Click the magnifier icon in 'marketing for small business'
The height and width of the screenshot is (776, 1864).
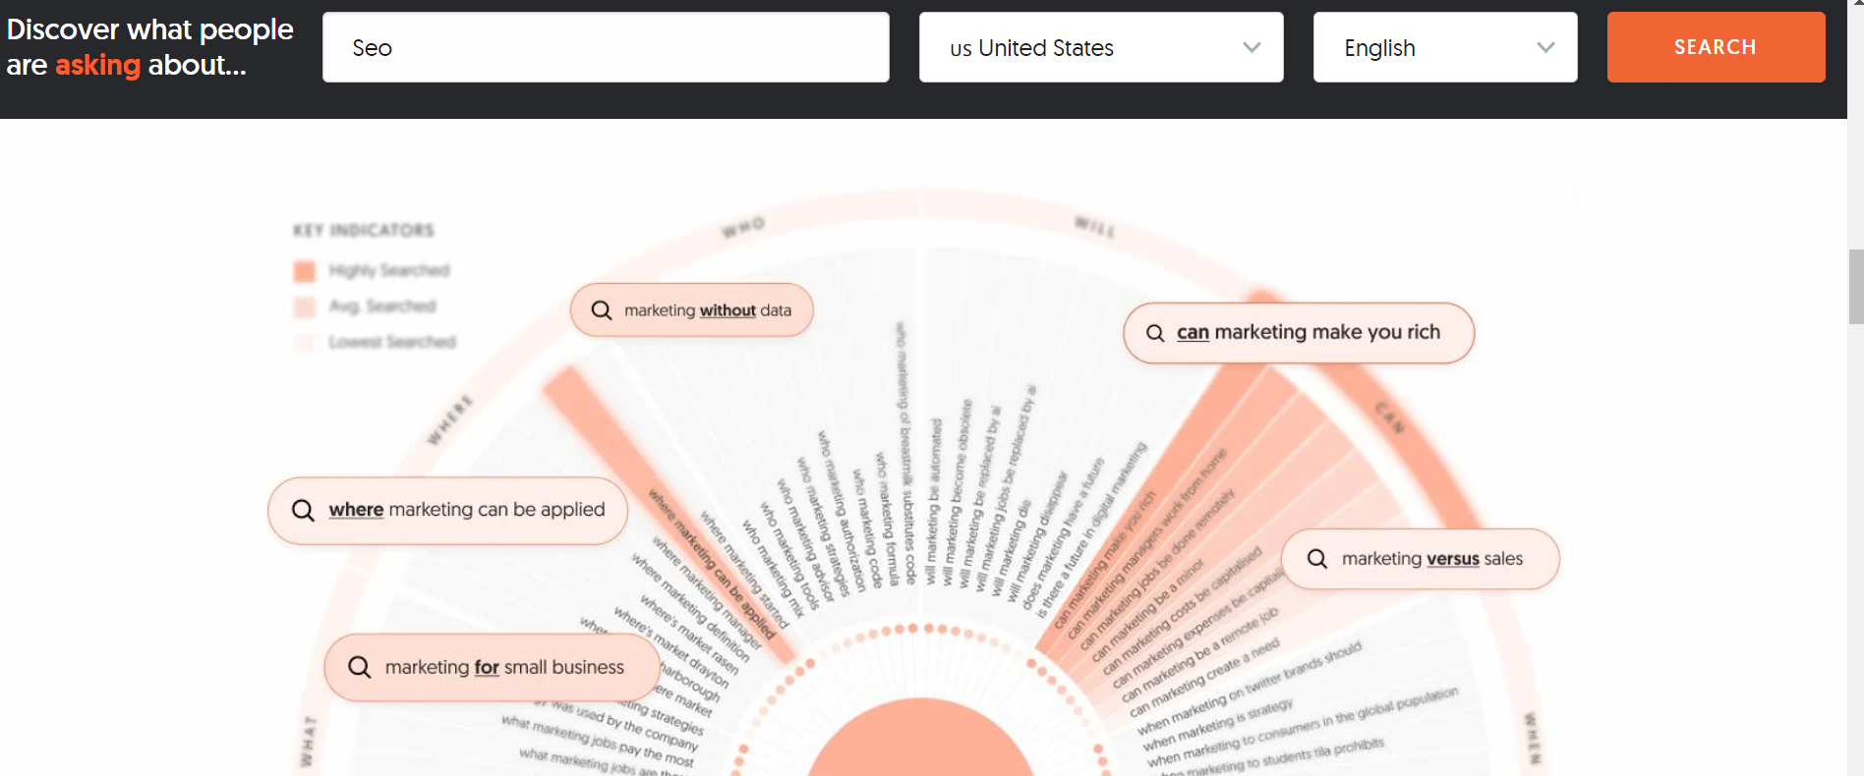[360, 667]
